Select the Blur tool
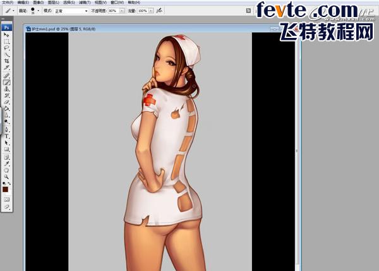 click(x=7, y=115)
